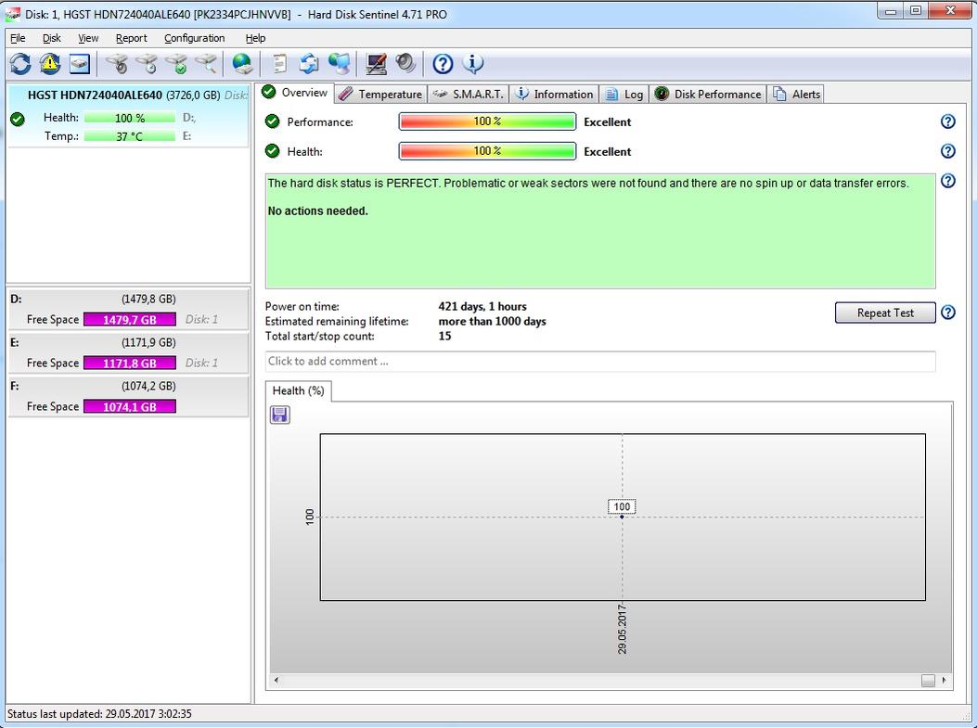
Task: Click the save floppy icon above health graph
Action: coord(280,415)
